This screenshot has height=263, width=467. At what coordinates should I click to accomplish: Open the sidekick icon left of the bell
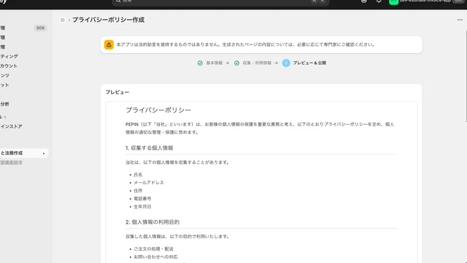(364, 2)
